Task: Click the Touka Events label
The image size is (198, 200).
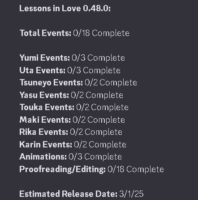Action: (x=47, y=107)
